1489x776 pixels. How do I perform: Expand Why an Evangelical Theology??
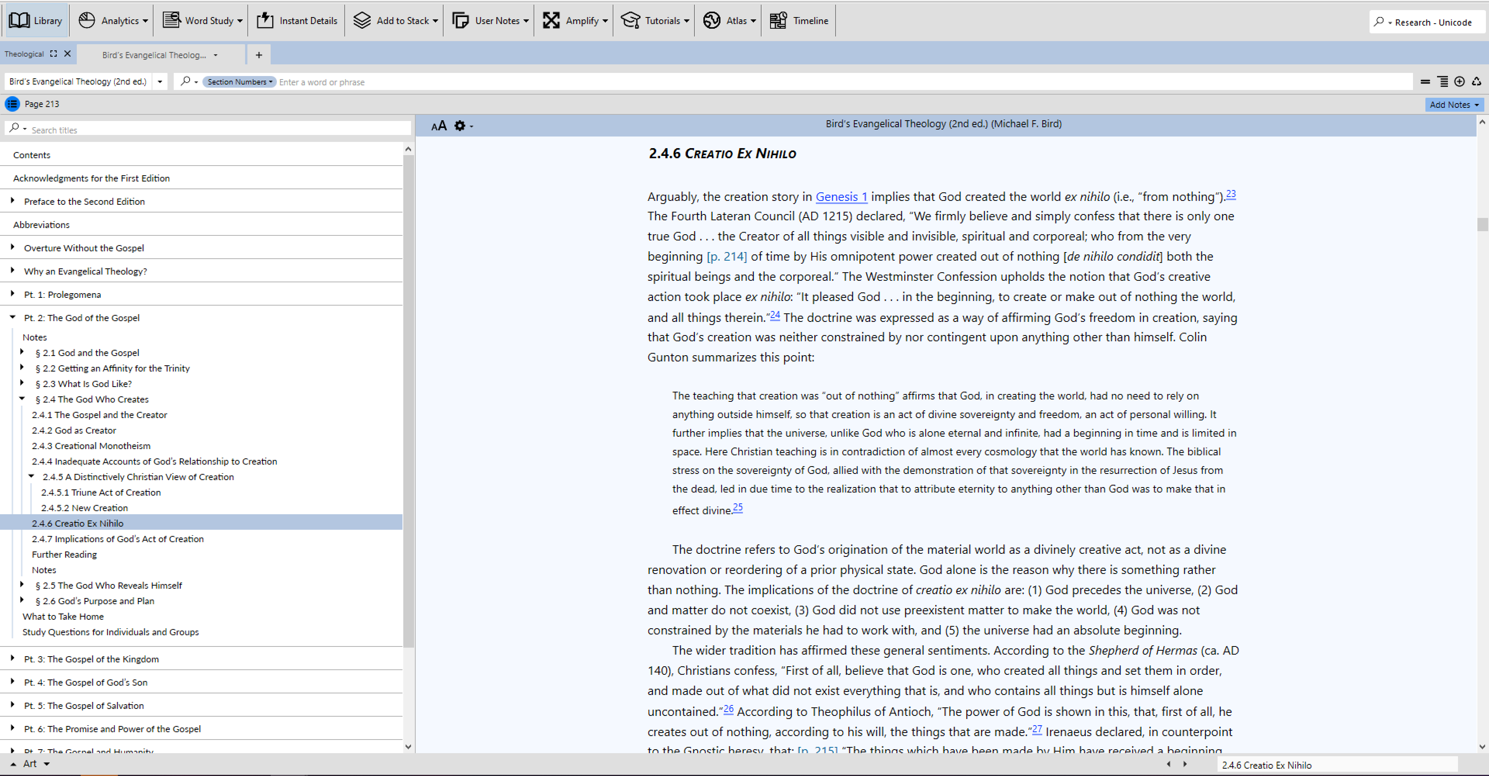[x=13, y=270]
